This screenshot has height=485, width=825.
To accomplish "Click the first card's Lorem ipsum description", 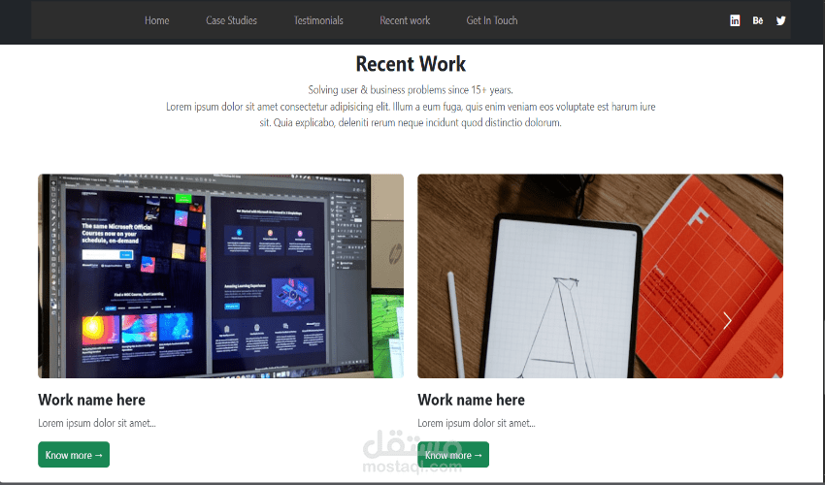I will (x=97, y=423).
